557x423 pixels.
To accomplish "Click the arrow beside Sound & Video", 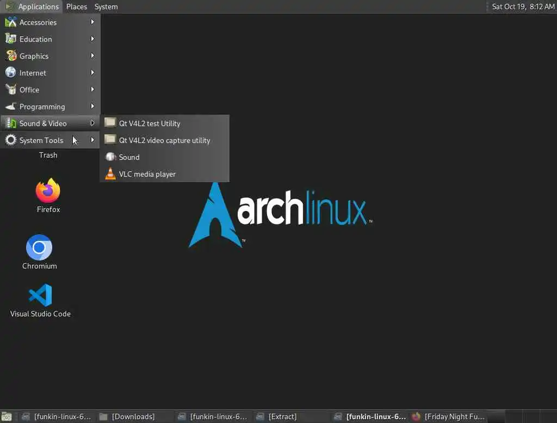I will pos(92,123).
